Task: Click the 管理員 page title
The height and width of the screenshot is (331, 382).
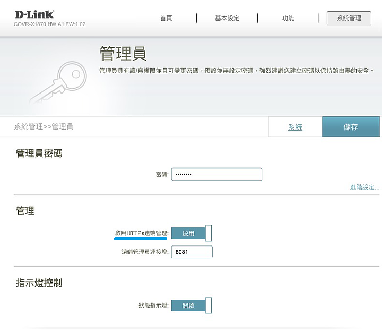Action: 123,53
